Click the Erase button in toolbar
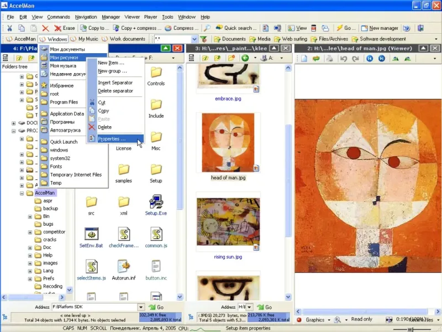The width and height of the screenshot is (442, 332). (65, 28)
